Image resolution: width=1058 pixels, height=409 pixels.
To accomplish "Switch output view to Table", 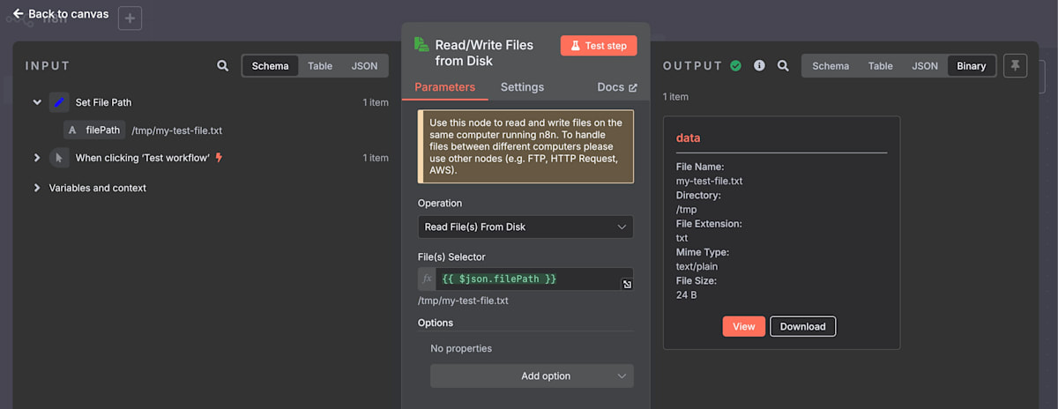I will pos(880,66).
